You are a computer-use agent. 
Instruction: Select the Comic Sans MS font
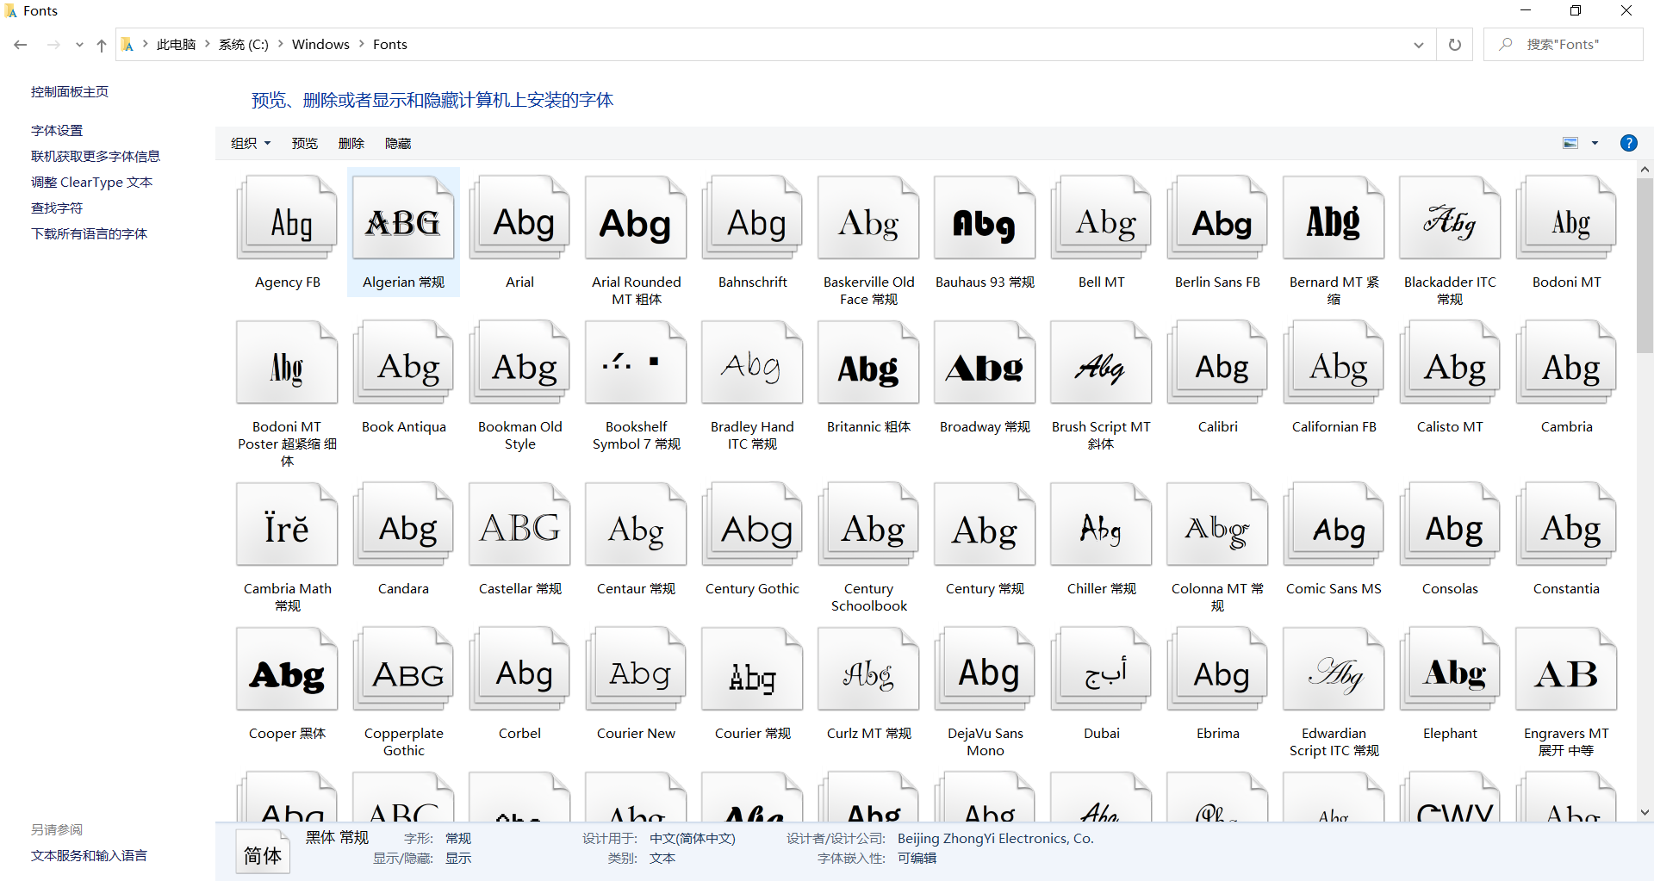coord(1334,524)
